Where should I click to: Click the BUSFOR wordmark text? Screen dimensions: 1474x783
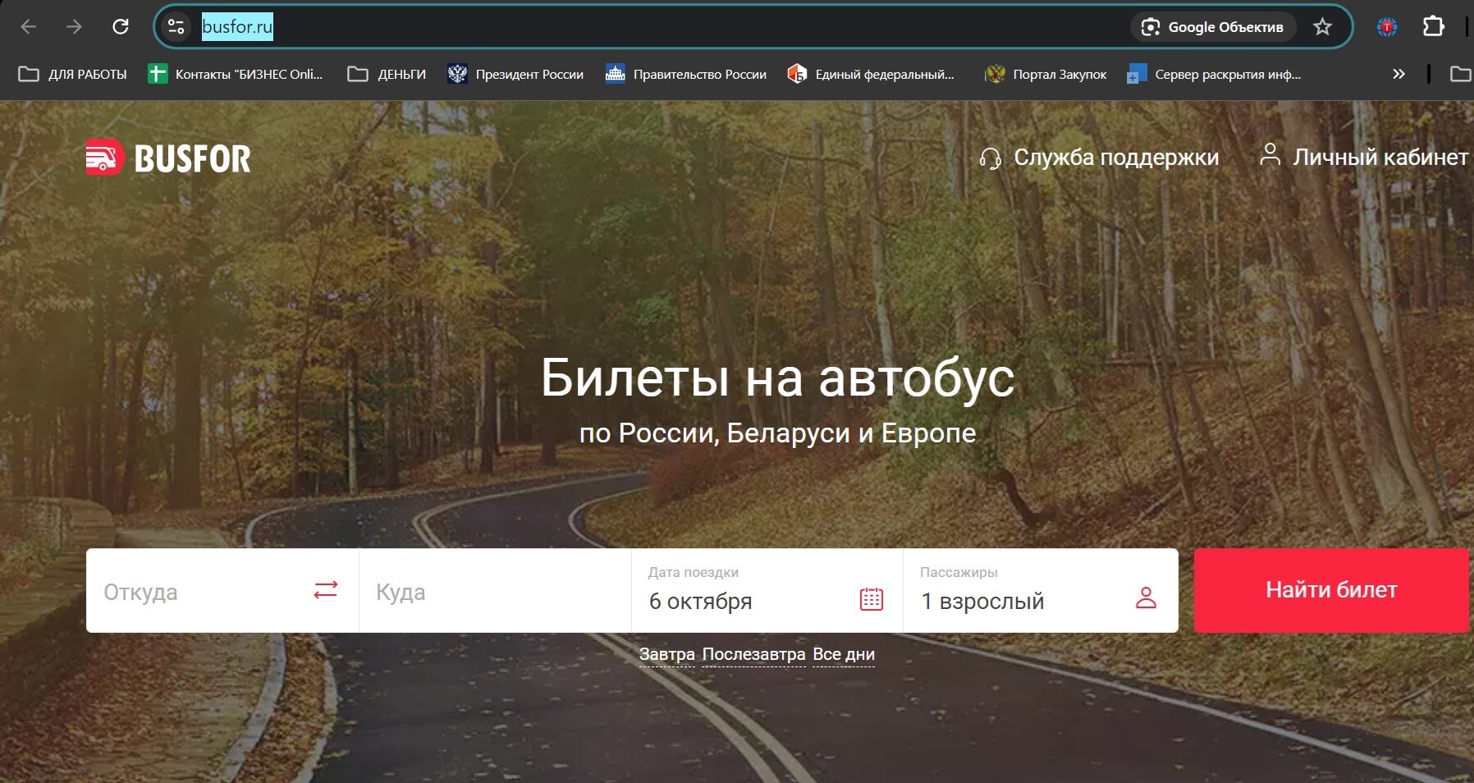[193, 159]
